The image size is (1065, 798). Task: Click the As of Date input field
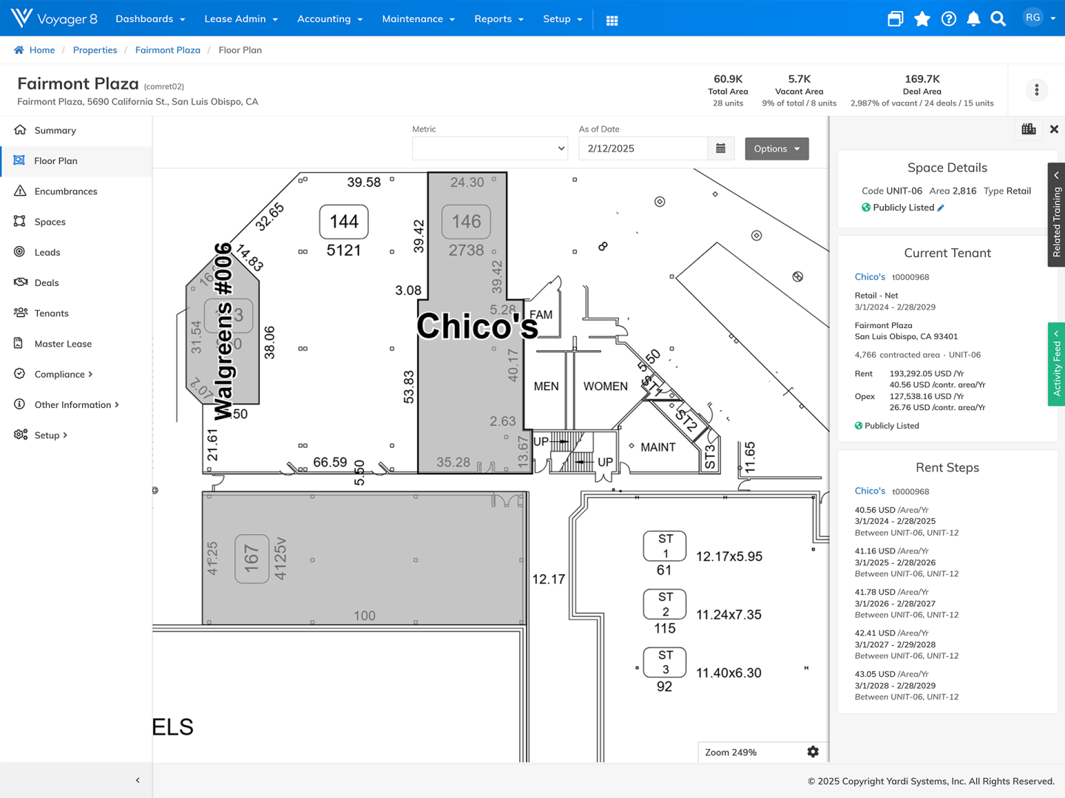(642, 148)
